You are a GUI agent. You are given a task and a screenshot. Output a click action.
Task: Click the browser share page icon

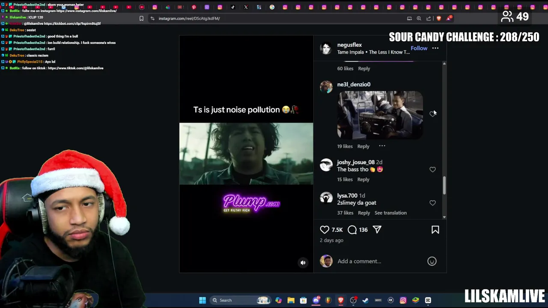[429, 18]
